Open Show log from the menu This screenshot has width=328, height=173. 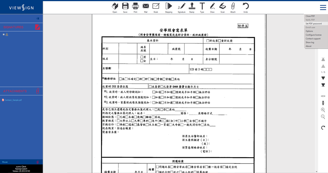pyautogui.click(x=316, y=42)
